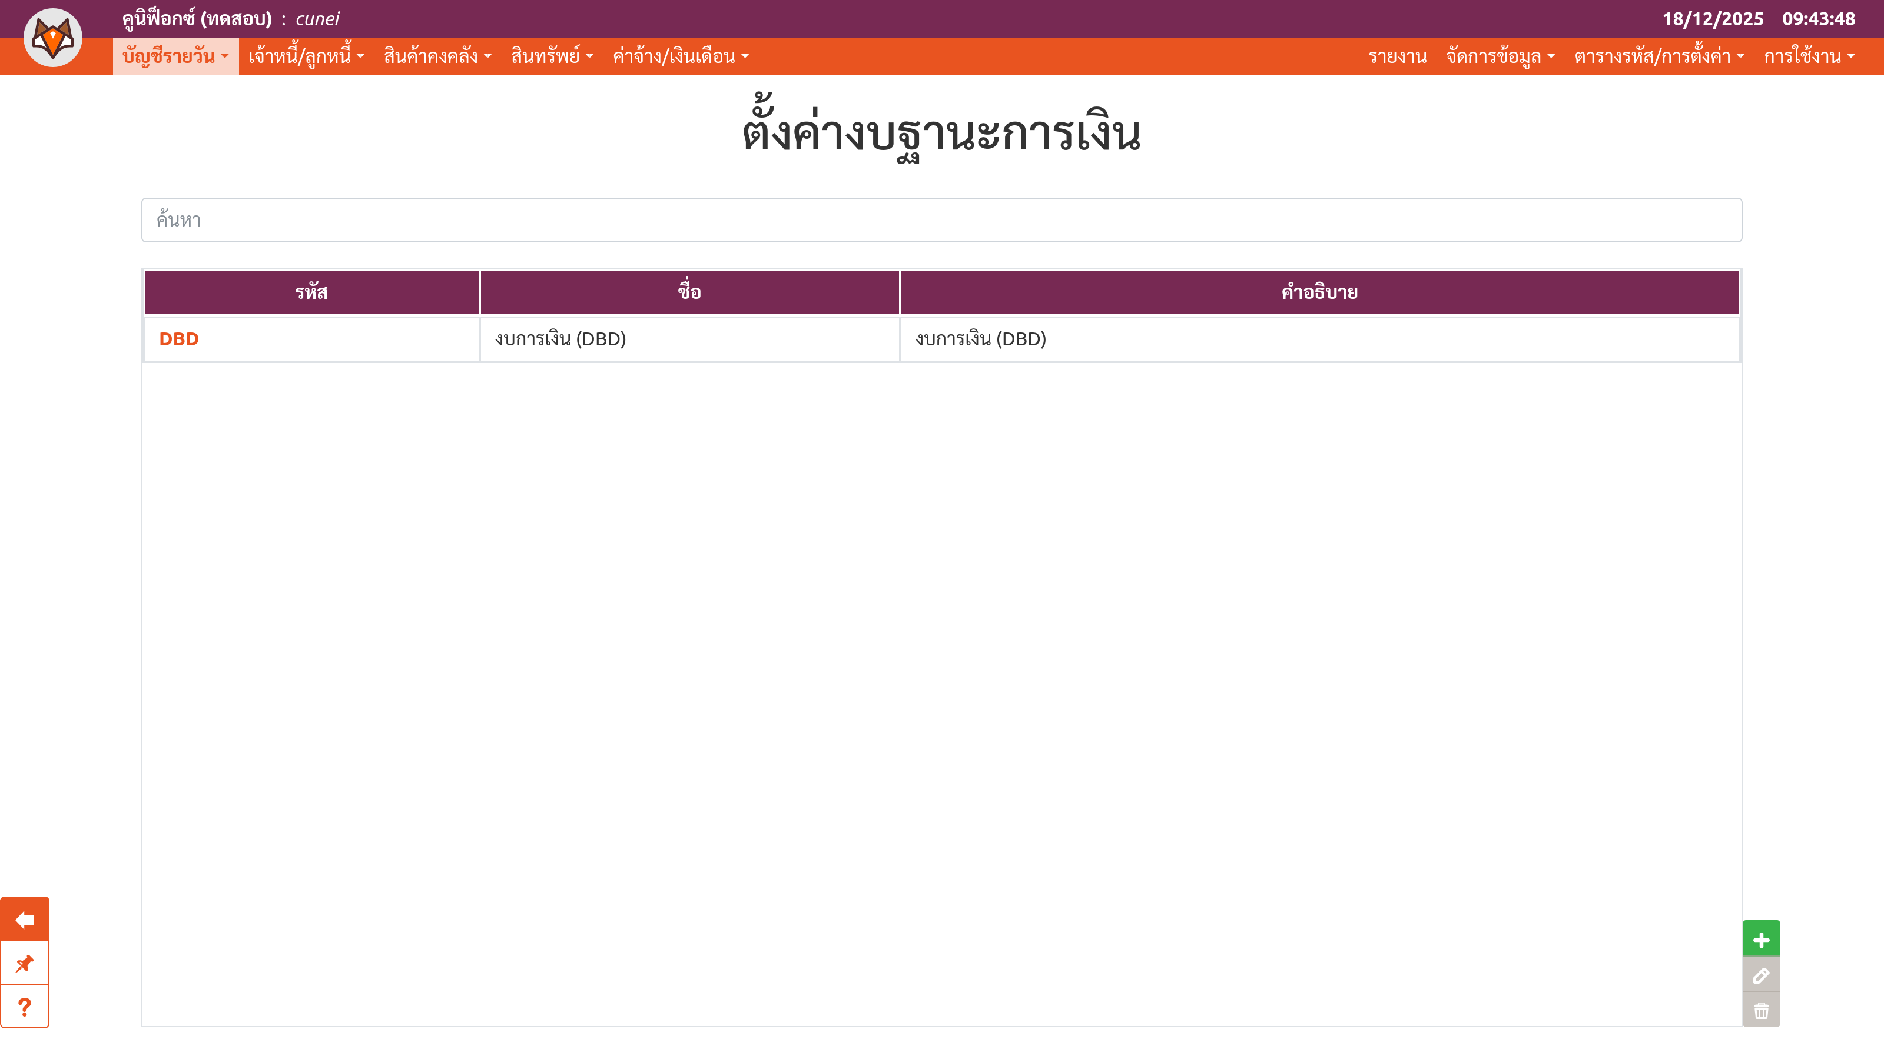Click the ค้นหา search field
The height and width of the screenshot is (1059, 1884).
941,220
